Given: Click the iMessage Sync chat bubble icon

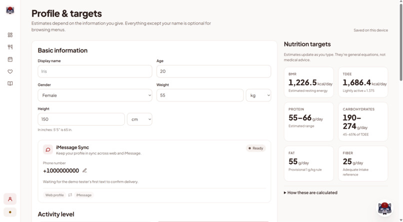Looking at the screenshot, I should (x=48, y=149).
